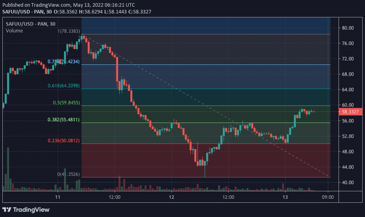
Task: Click the TradingView logo icon
Action: coord(7,209)
